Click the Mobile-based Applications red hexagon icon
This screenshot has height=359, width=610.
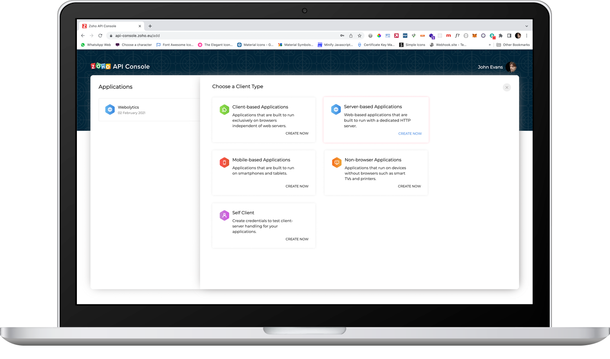(x=224, y=162)
